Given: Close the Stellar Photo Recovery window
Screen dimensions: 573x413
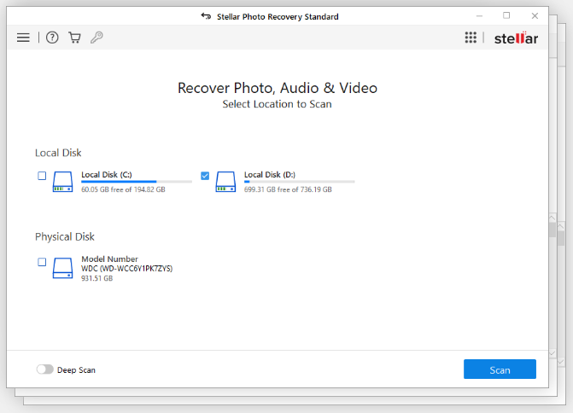Looking at the screenshot, I should point(535,15).
